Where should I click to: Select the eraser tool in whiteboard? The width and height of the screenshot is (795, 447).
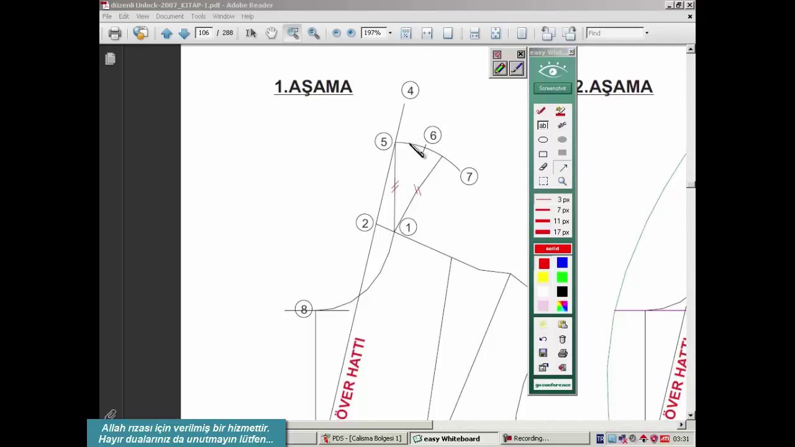coord(543,167)
